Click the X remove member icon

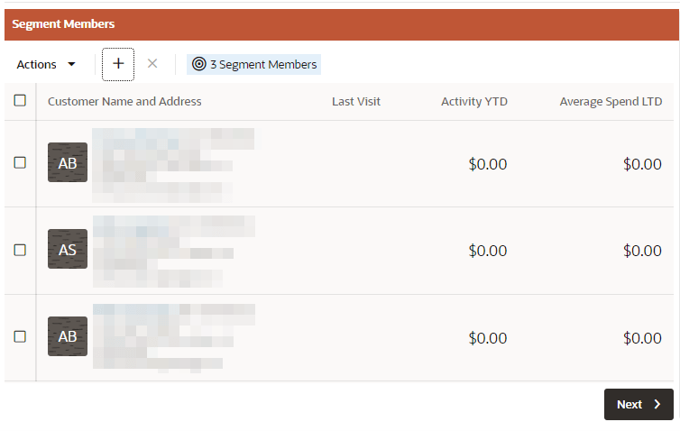coord(152,64)
